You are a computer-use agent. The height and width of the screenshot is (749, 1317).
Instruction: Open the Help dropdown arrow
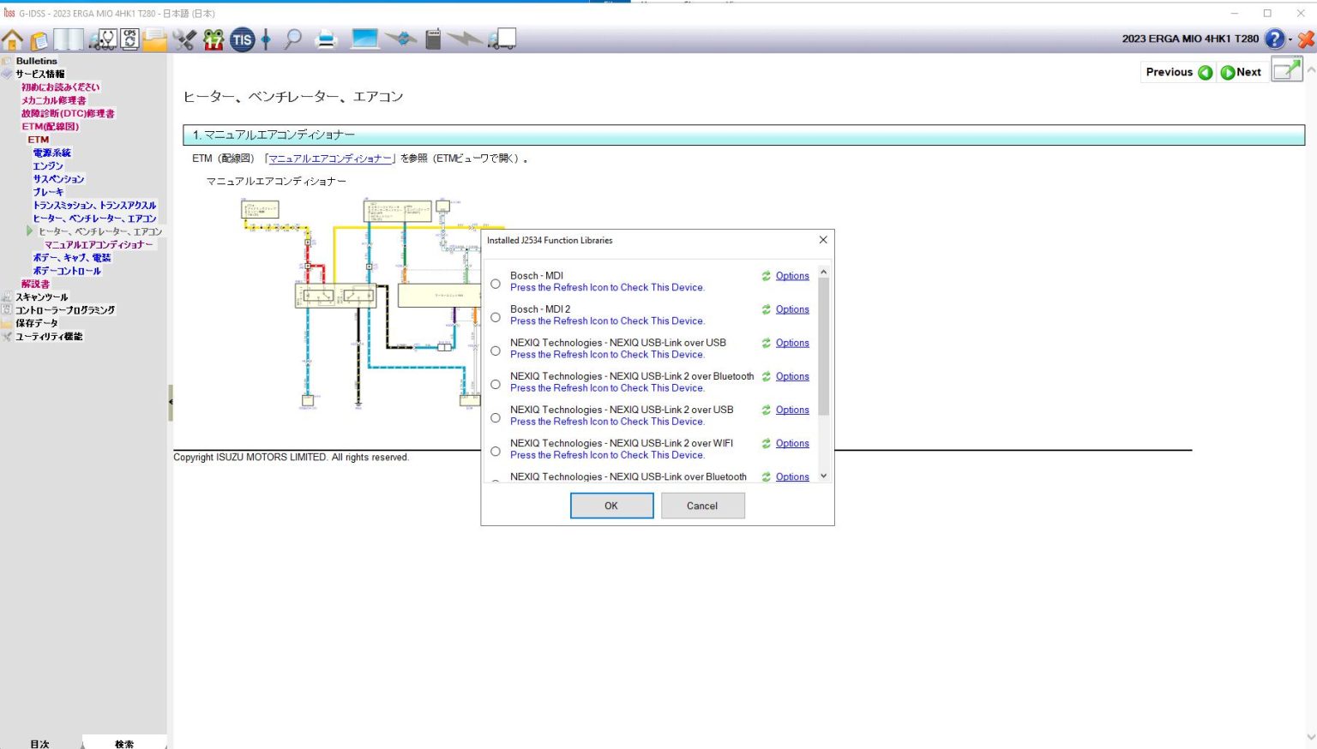coord(1290,39)
